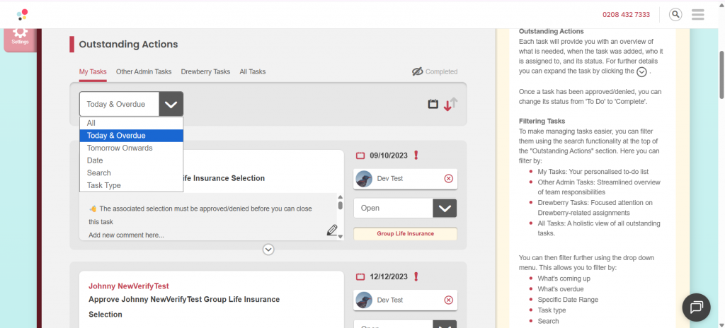Viewport: 725px width, 328px height.
Task: Select Tomorrow Onwards from filter list
Action: coord(120,148)
